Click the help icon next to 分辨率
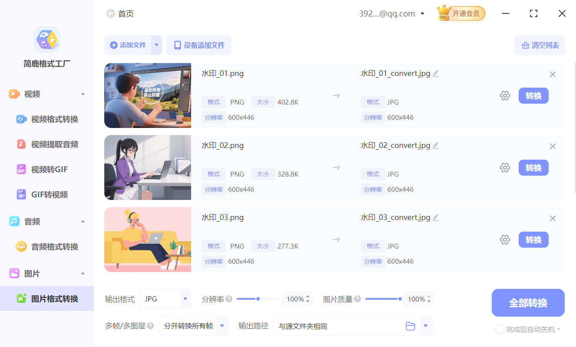This screenshot has width=576, height=347. click(x=229, y=299)
